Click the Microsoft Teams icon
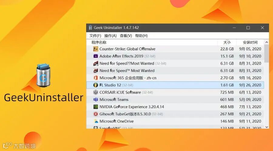The image size is (273, 151). pos(96,100)
